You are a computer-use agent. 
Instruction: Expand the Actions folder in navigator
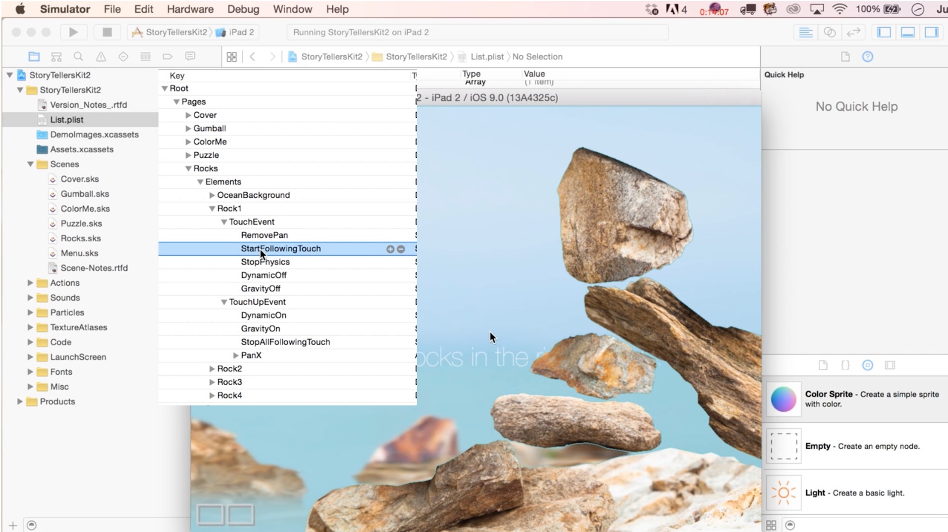click(x=30, y=283)
